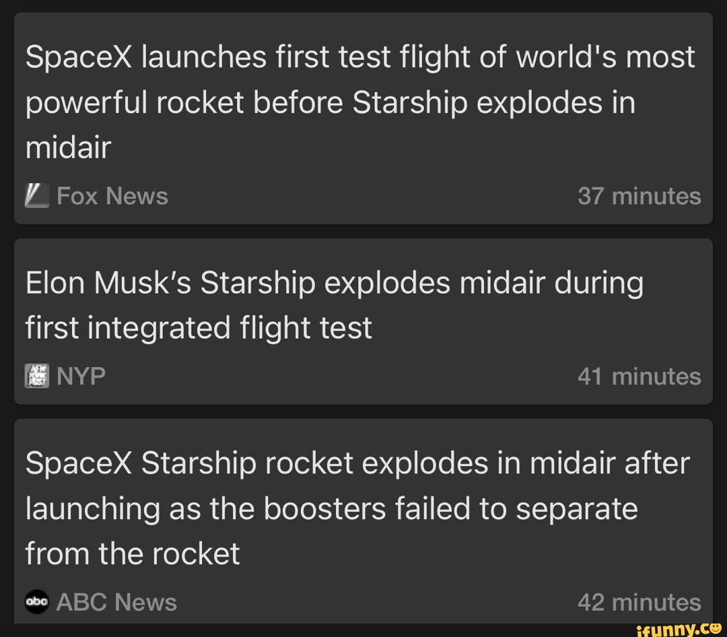Select the Fox News publisher badge
727x637 pixels.
pyautogui.click(x=37, y=195)
